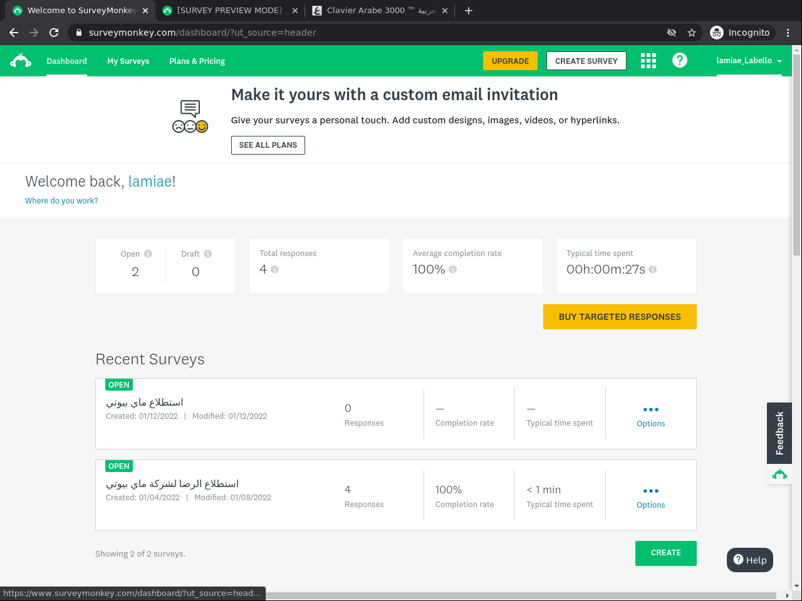Click the Total responses info icon
802x601 pixels.
(274, 269)
